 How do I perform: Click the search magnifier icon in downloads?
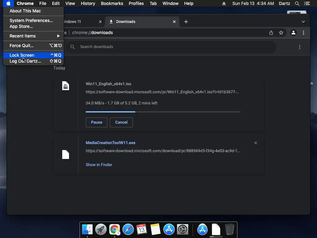click(x=72, y=47)
